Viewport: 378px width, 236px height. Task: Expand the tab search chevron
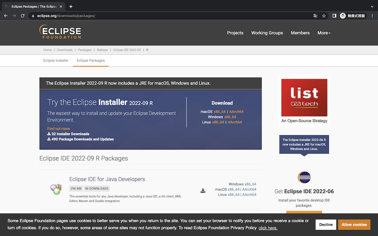372,6
